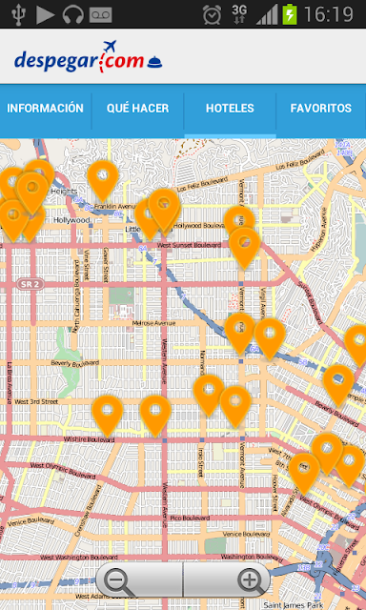
Task: Open hotel pin along Beverly Boulevard on the right side
Action: 338,385
